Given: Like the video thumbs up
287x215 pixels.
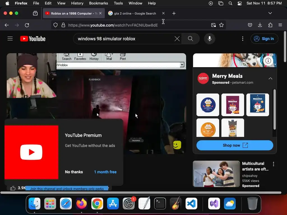Looking at the screenshot, I should 13,188.
